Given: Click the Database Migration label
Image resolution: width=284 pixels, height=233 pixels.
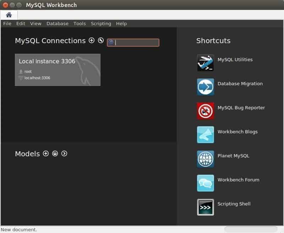Looking at the screenshot, I should (x=240, y=84).
